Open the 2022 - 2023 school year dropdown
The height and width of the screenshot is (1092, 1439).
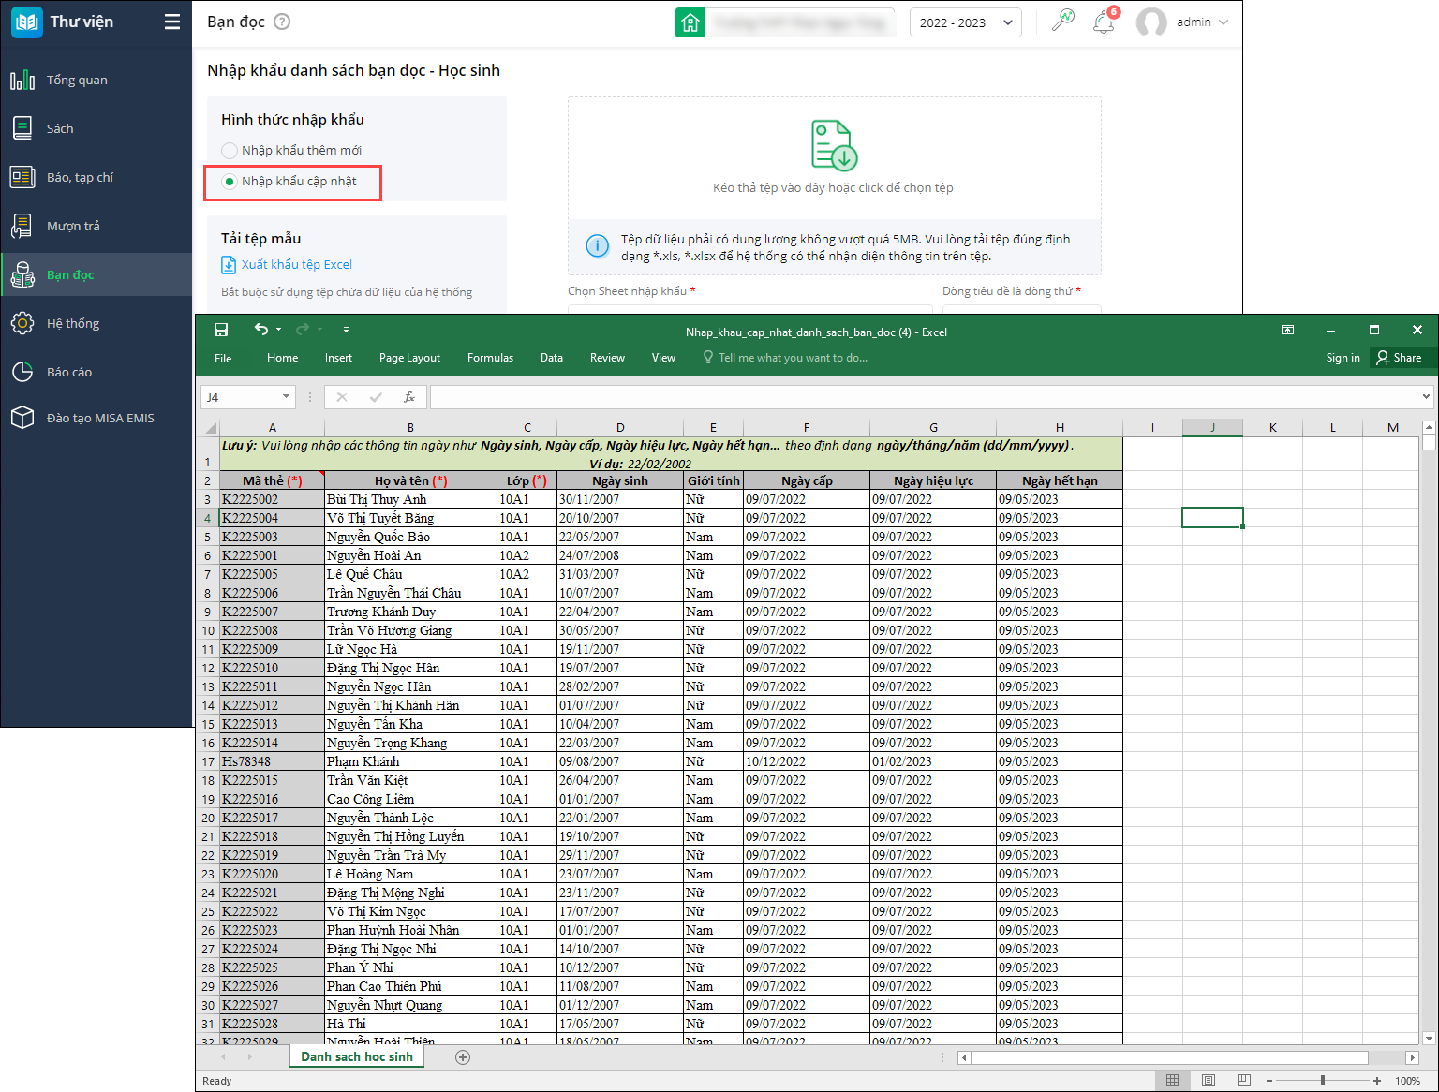[x=965, y=22]
